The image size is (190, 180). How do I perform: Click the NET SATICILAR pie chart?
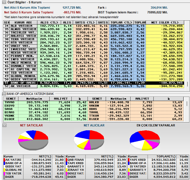pos(33,140)
